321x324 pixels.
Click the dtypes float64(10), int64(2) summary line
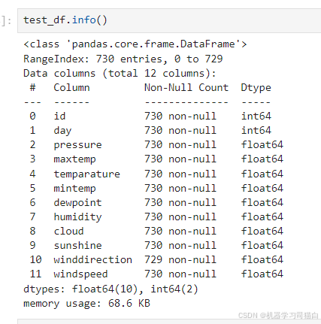click(111, 289)
